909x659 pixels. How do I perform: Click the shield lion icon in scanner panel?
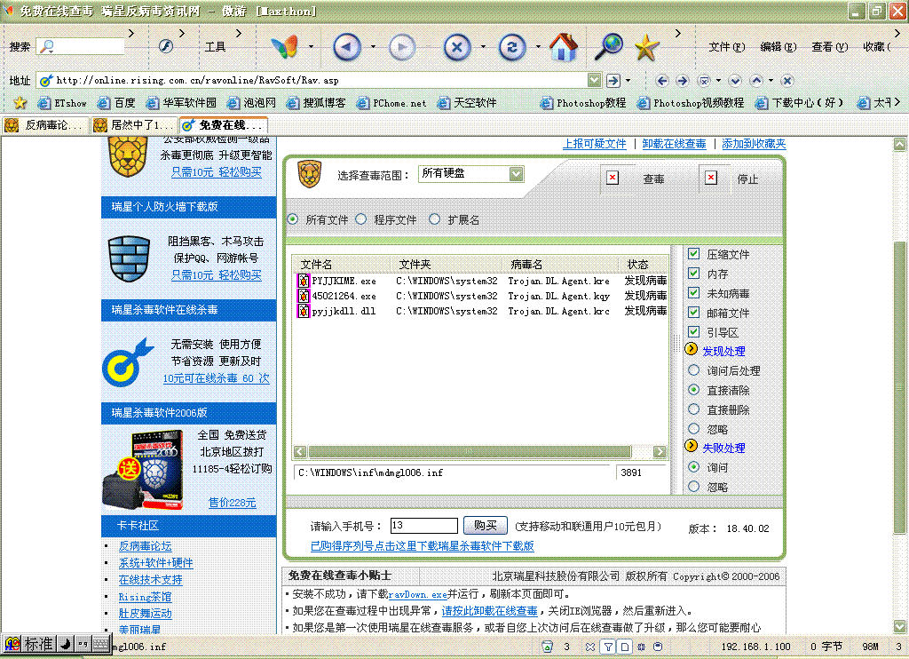pyautogui.click(x=309, y=175)
